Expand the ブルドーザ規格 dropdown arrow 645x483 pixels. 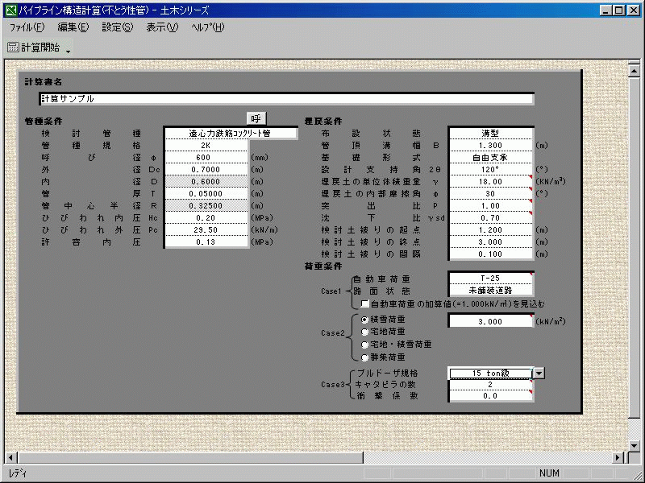pyautogui.click(x=539, y=373)
